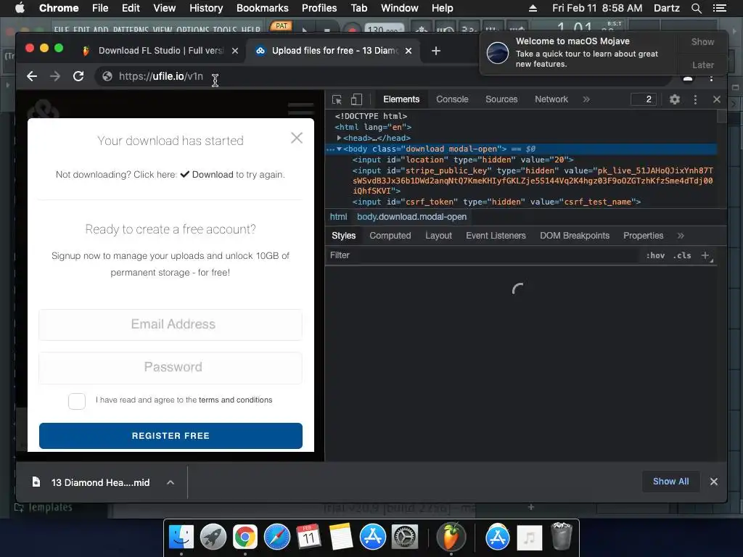The height and width of the screenshot is (557, 743).
Task: Open Trash from the Dock
Action: tap(562, 536)
